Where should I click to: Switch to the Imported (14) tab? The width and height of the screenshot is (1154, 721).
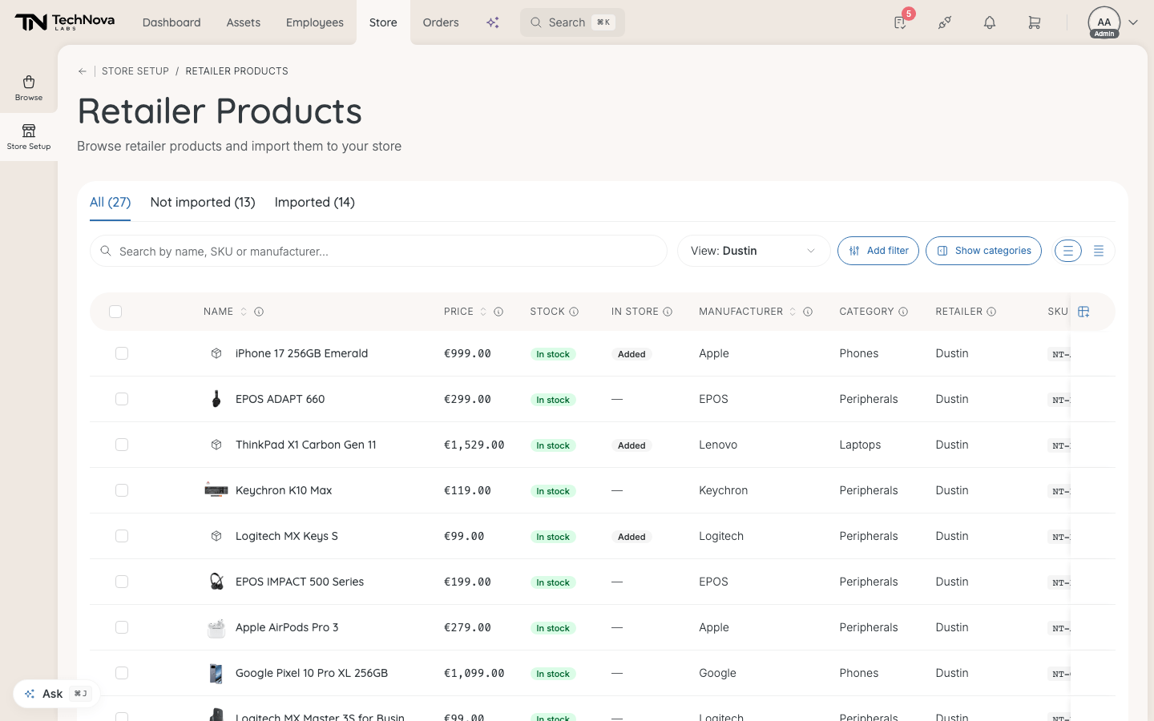pyautogui.click(x=315, y=202)
